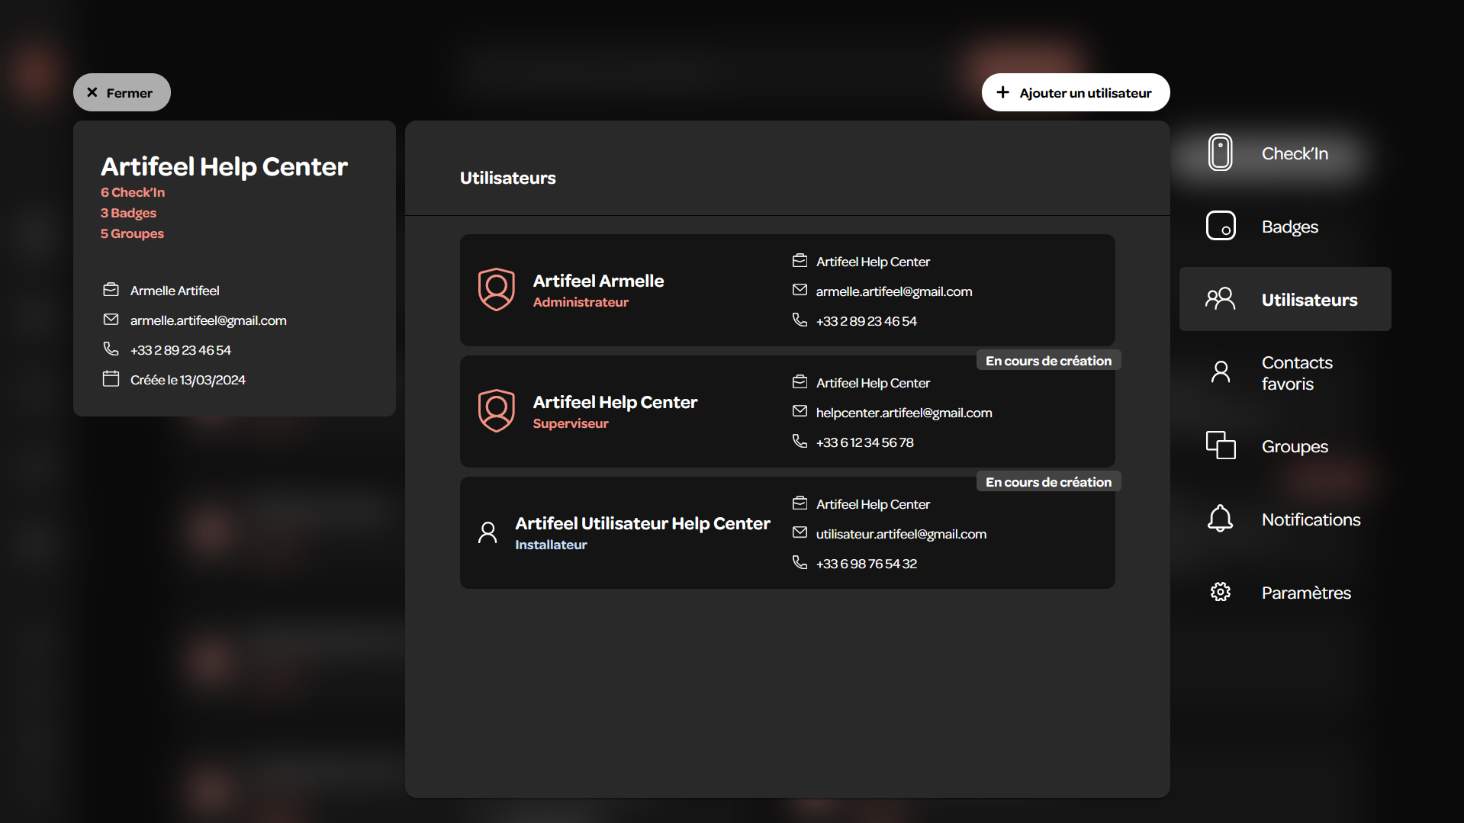The height and width of the screenshot is (823, 1464).
Task: Click the 6 Check'In count link
Action: pyautogui.click(x=133, y=192)
